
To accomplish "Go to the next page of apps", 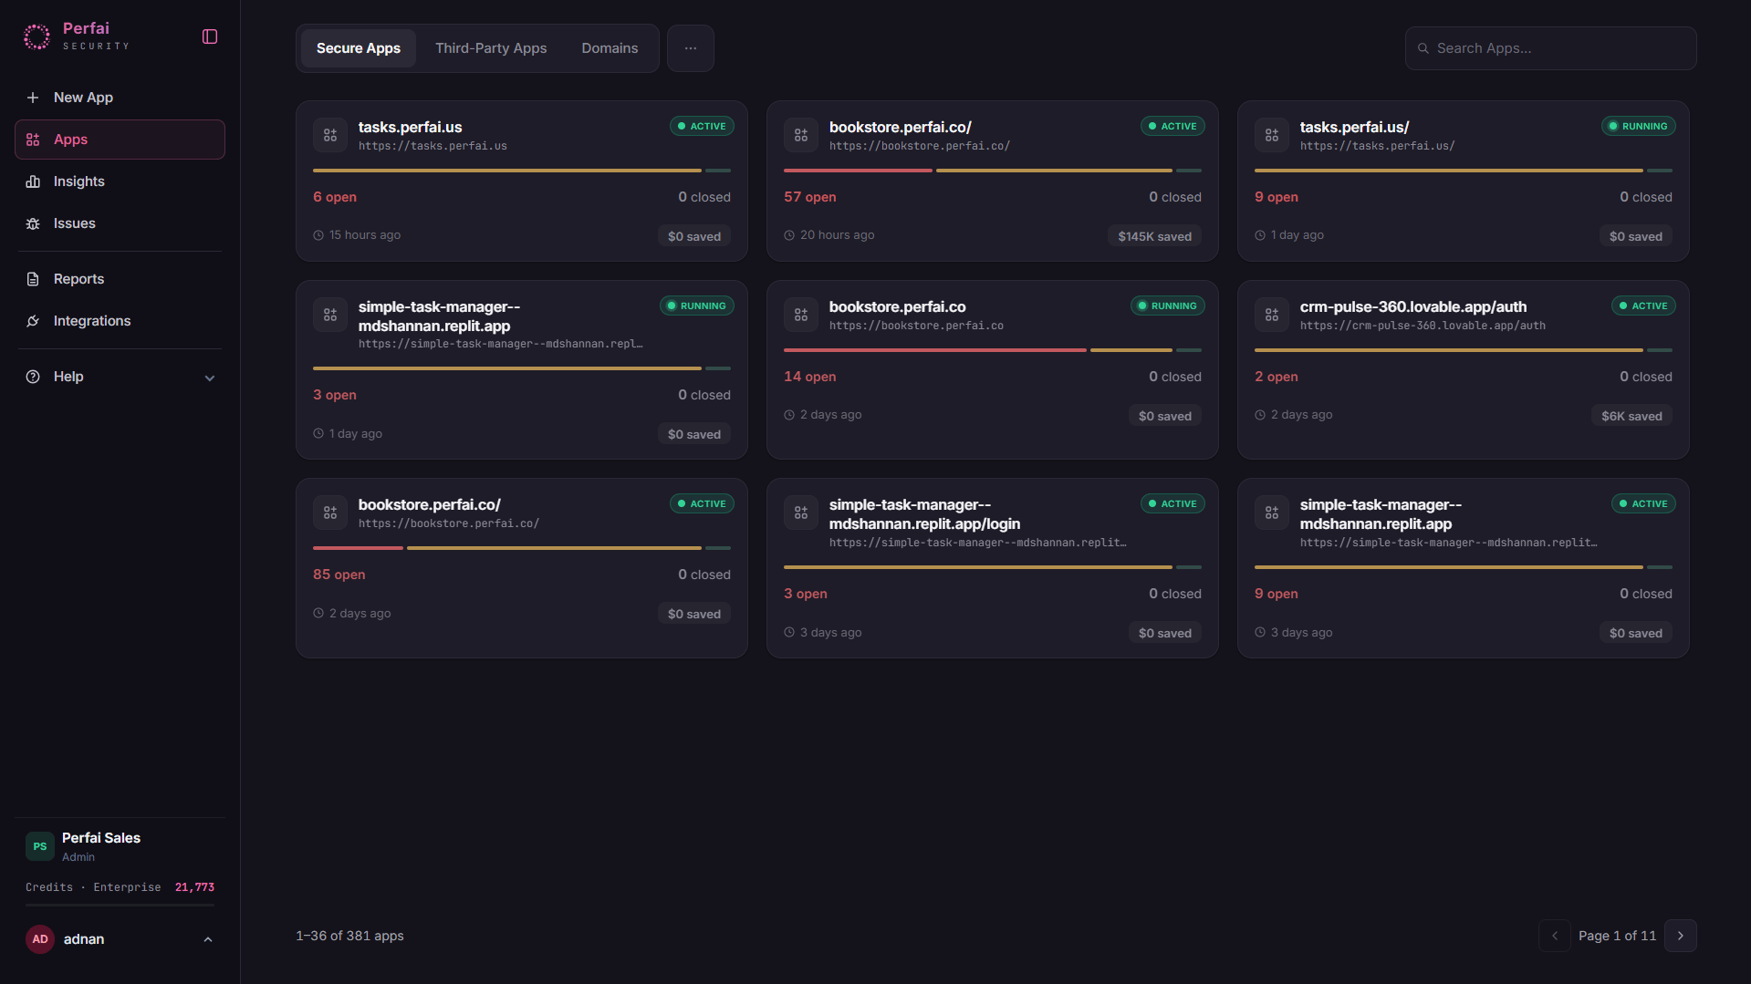I will [x=1681, y=936].
